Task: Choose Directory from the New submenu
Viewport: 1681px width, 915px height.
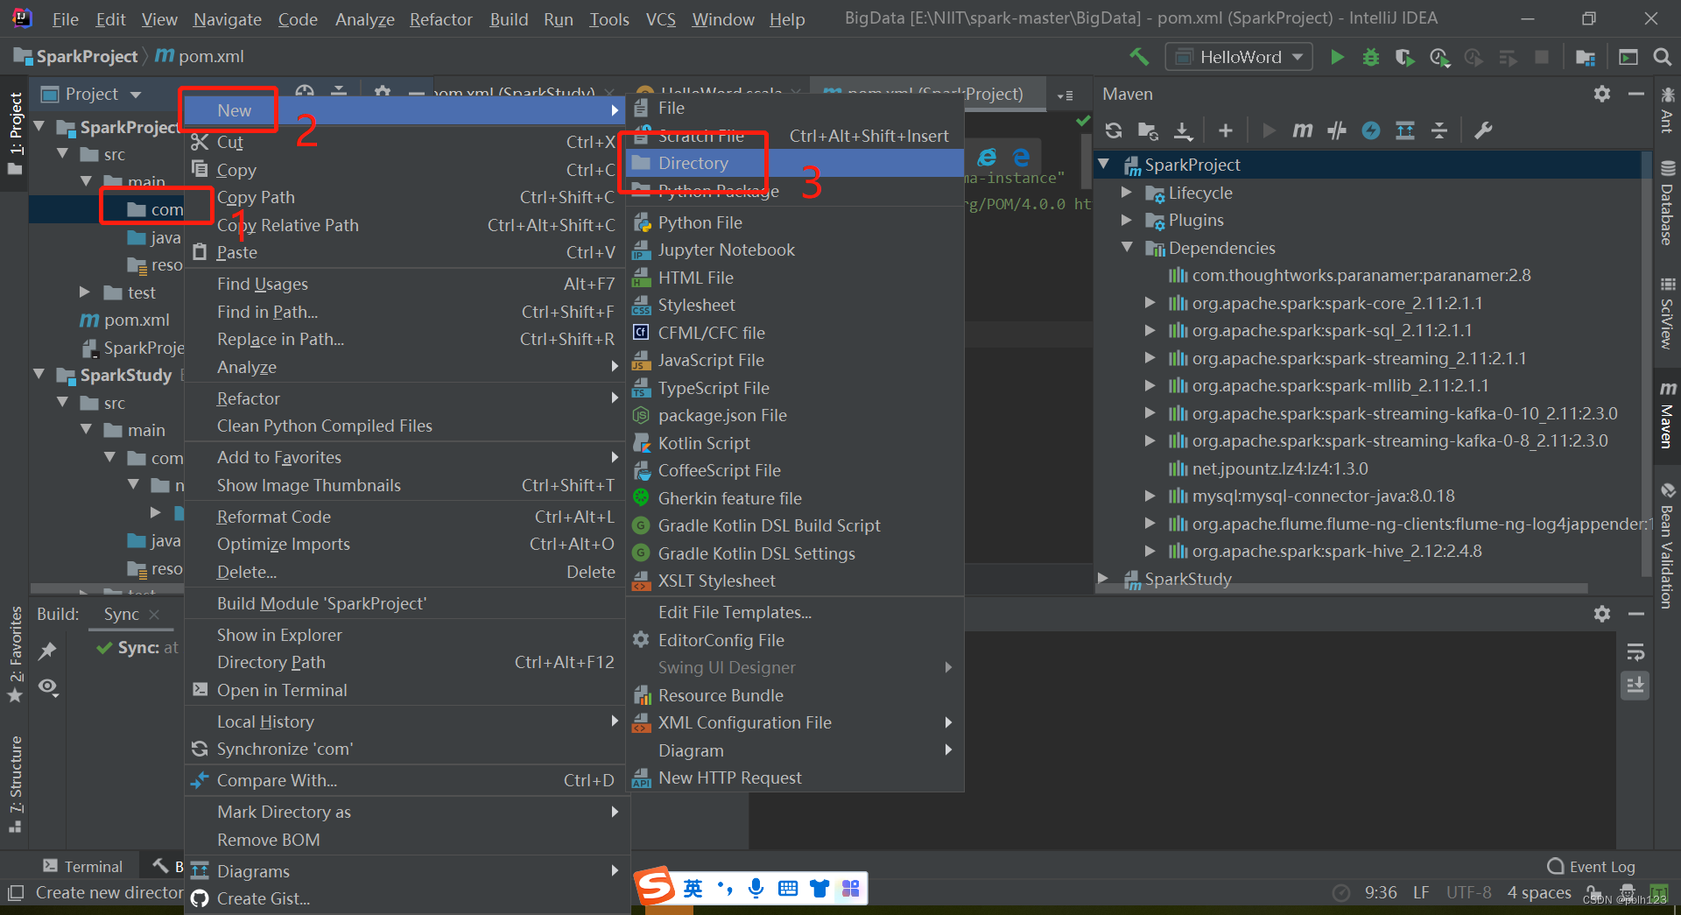Action: tap(795, 163)
